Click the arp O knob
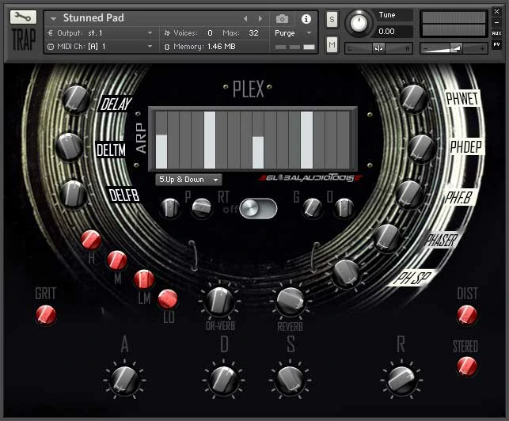Screen dimensions: 509x421 point(344,208)
